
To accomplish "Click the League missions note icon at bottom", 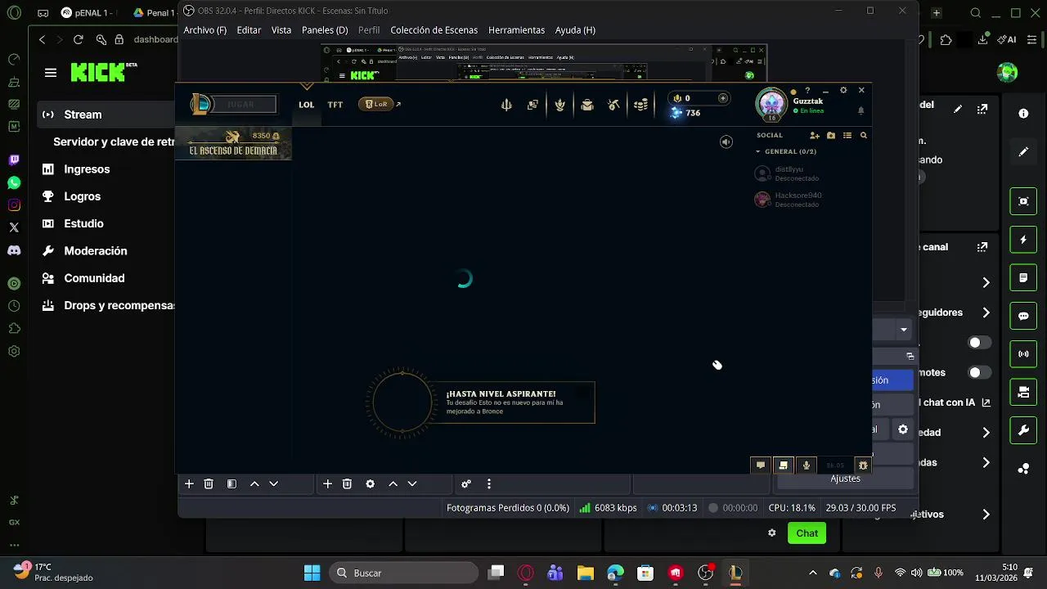I will 783,465.
